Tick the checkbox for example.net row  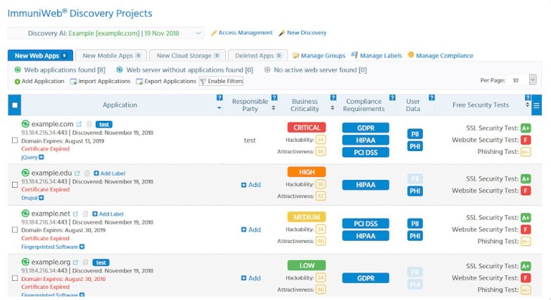point(15,230)
